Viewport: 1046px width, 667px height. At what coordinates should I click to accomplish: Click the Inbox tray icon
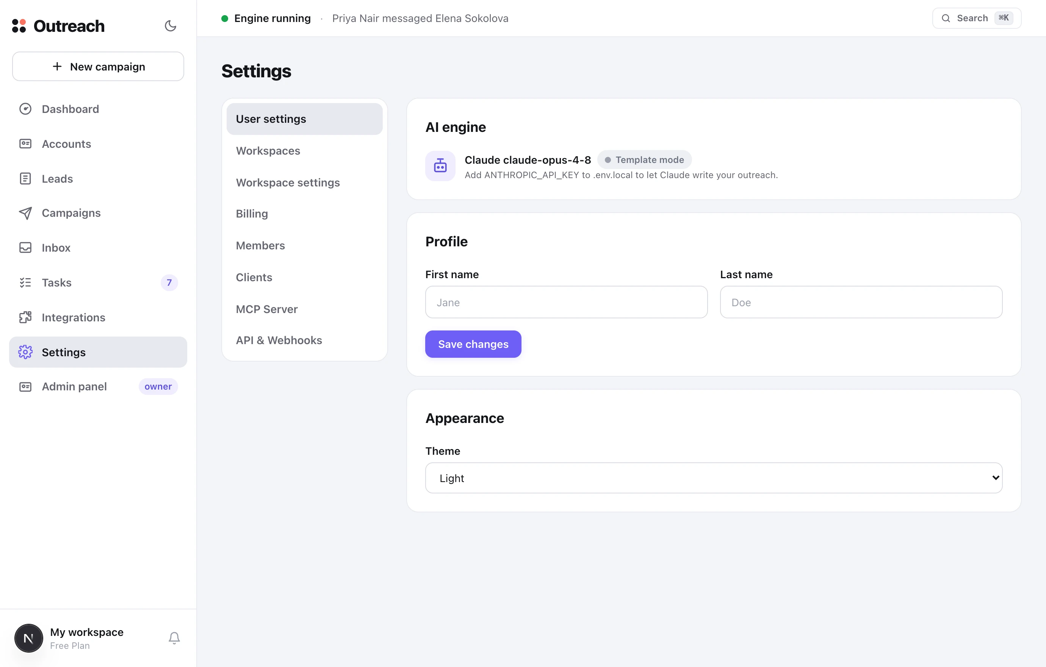click(x=25, y=247)
